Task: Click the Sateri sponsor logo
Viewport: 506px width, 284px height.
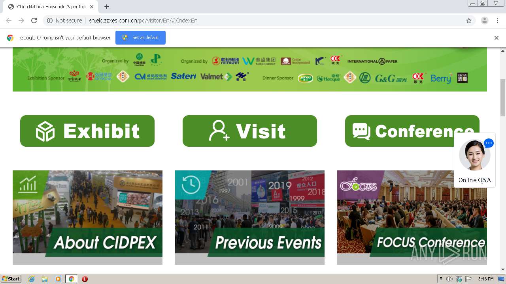Action: 183,76
